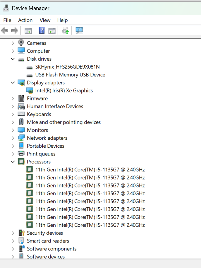Expand the Security devices category

pyautogui.click(x=13, y=233)
